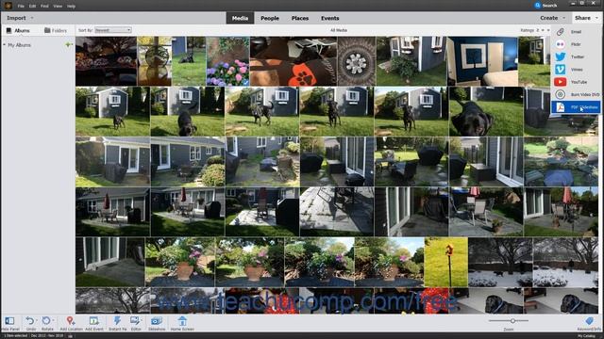
Task: Switch to the Events tab
Action: 330,18
